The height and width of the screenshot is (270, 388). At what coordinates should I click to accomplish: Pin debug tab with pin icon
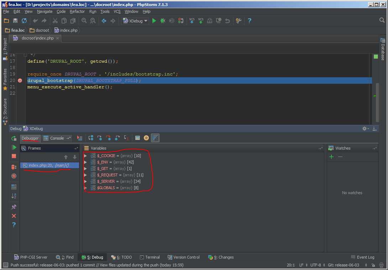point(14,207)
